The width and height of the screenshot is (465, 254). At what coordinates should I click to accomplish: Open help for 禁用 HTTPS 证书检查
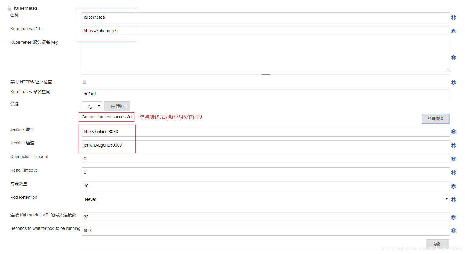tap(453, 82)
